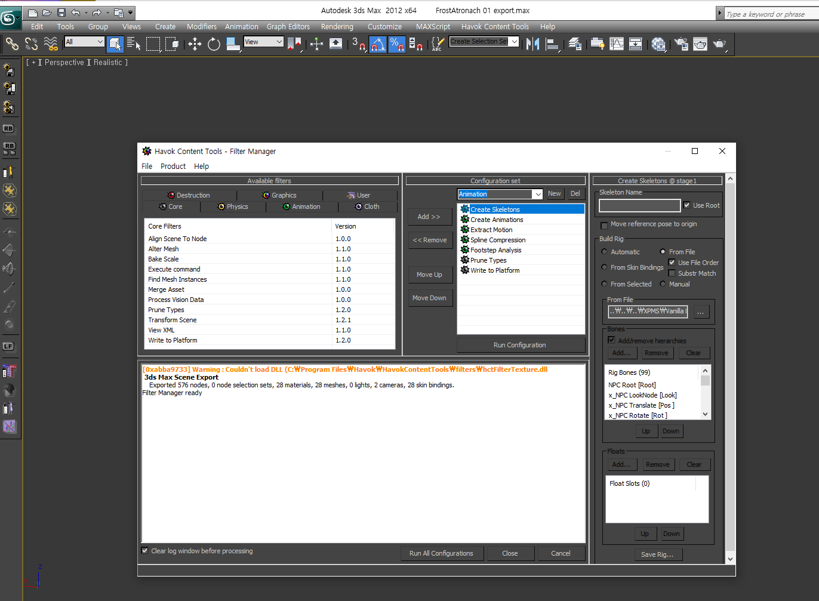
Task: Toggle Add/remove hierarchies checkbox
Action: pyautogui.click(x=611, y=340)
